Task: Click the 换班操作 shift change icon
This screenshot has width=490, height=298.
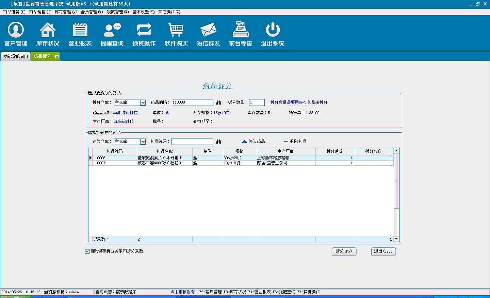Action: pos(144,30)
